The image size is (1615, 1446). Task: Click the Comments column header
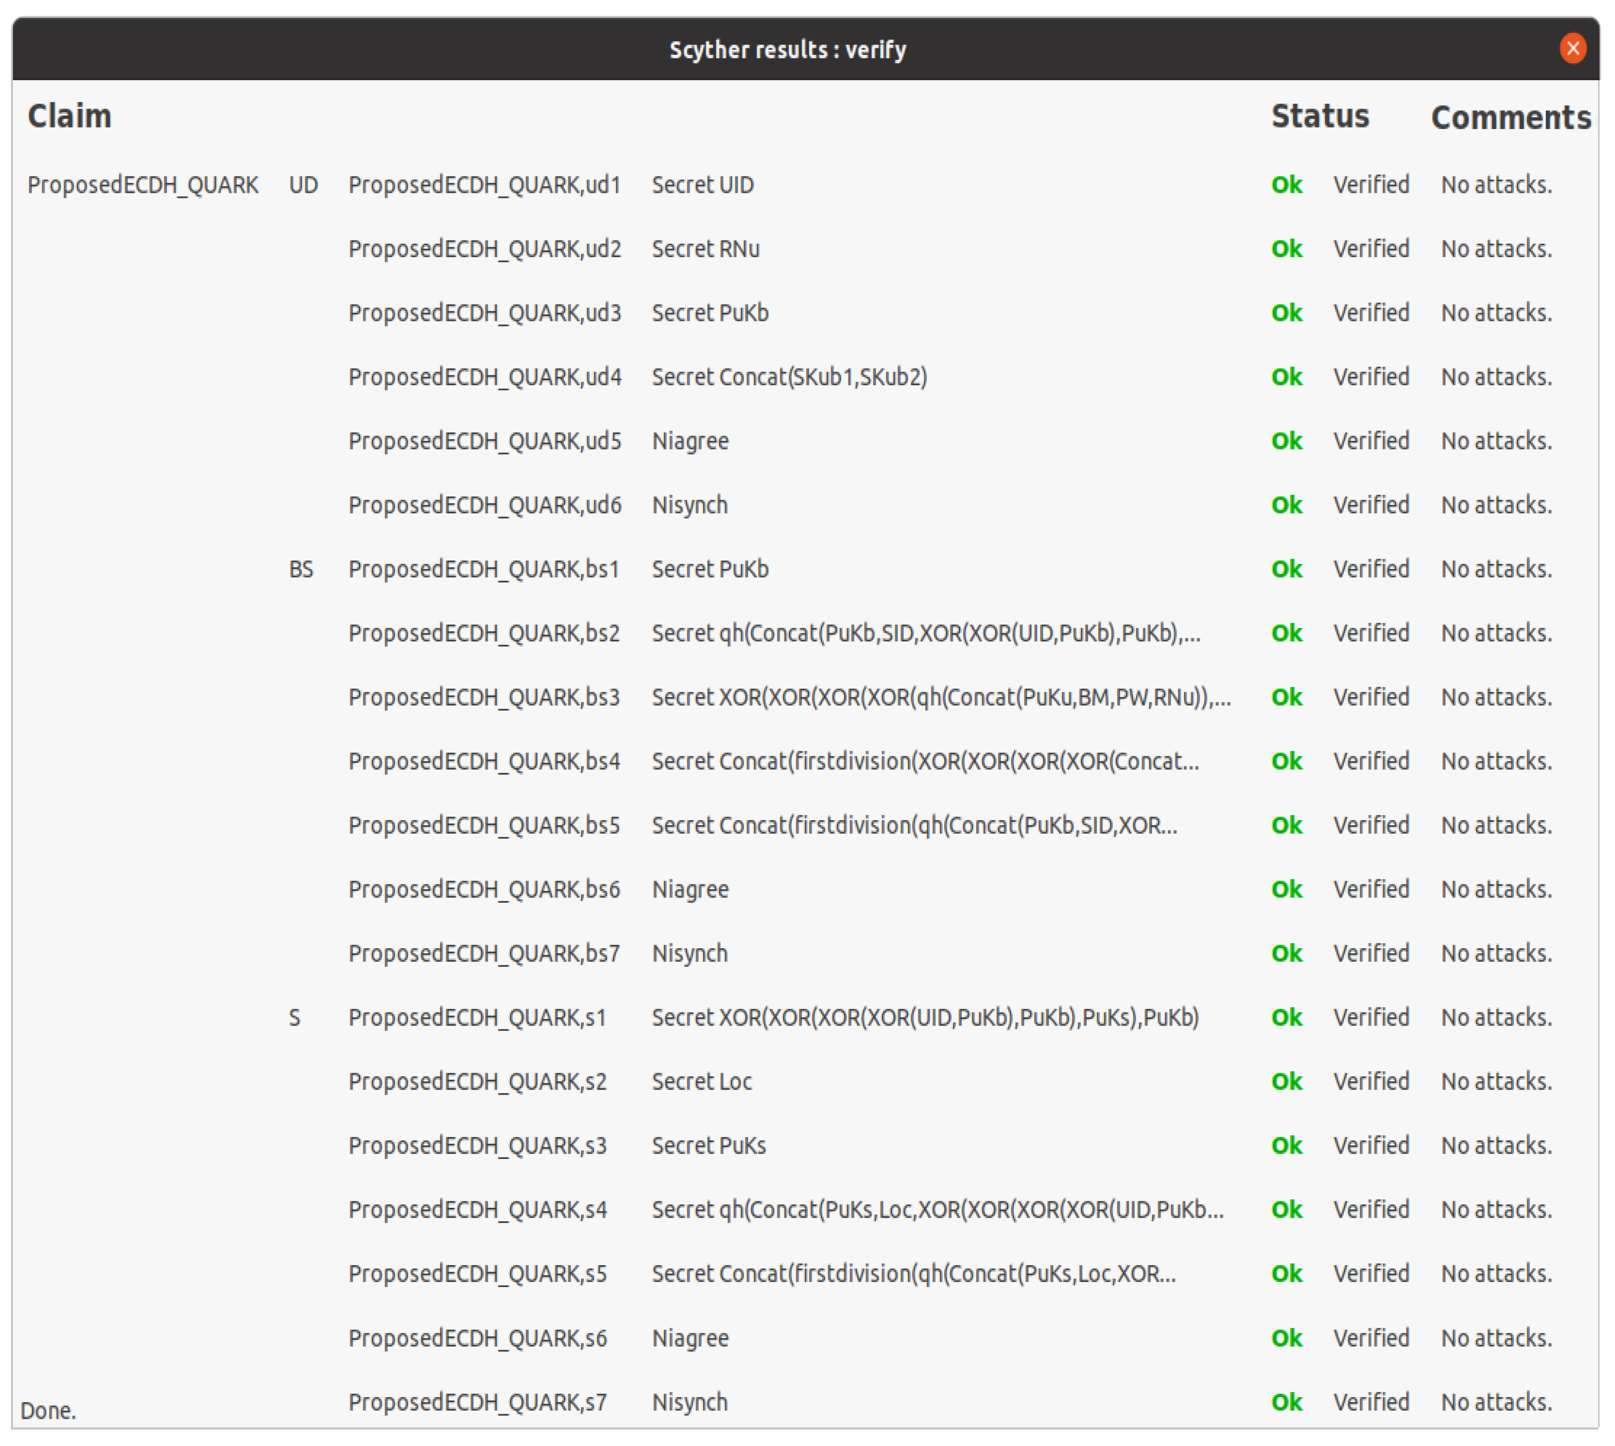(x=1510, y=118)
